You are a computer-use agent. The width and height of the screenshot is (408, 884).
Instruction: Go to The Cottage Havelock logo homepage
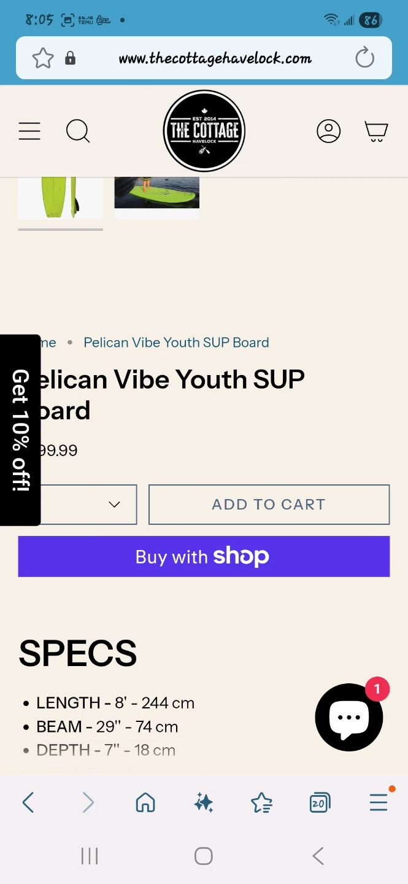click(204, 131)
